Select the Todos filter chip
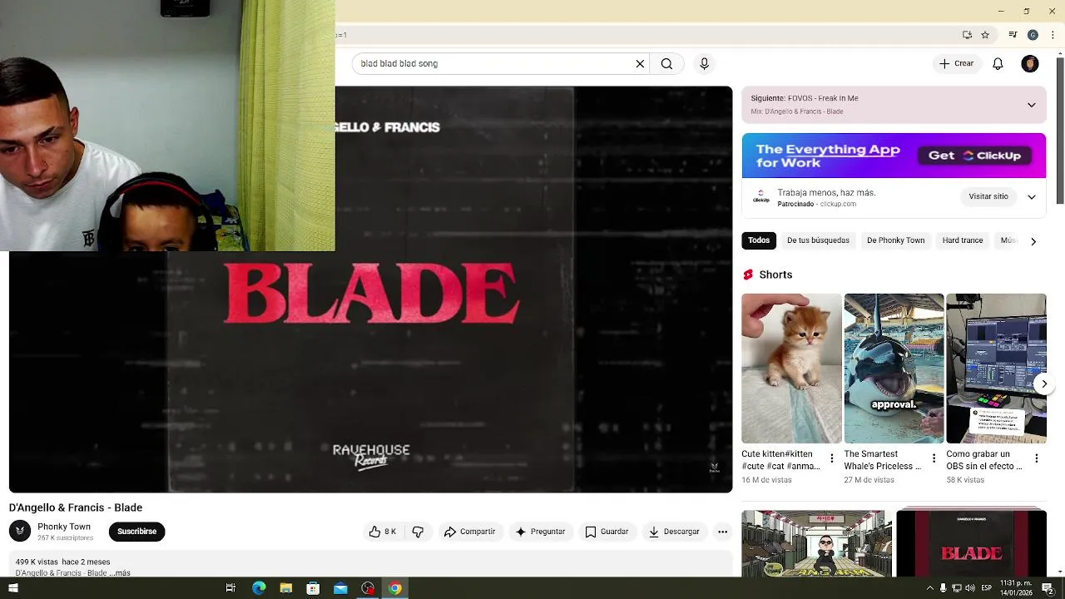The width and height of the screenshot is (1065, 599). pos(759,240)
